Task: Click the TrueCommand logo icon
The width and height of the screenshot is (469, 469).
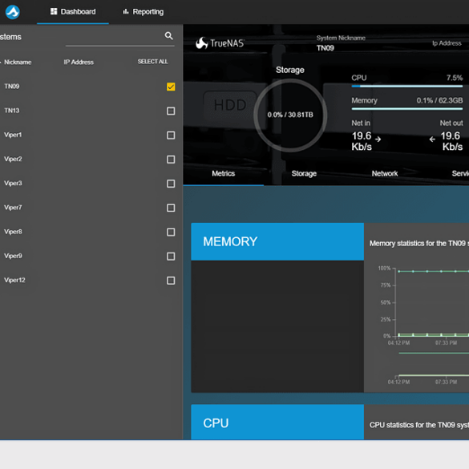Action: point(13,12)
